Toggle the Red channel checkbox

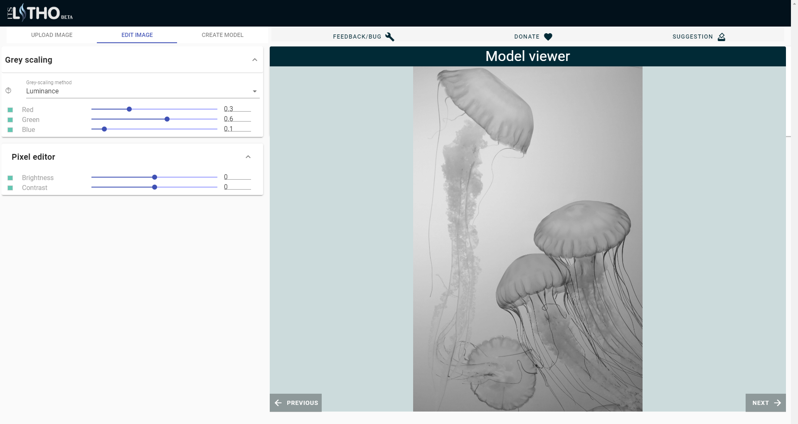tap(10, 110)
